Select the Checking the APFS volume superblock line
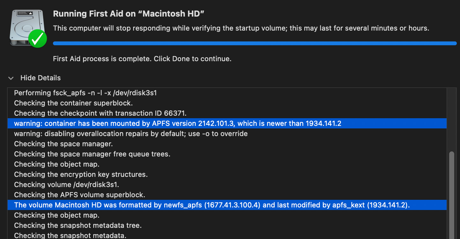This screenshot has height=239, width=460. [x=80, y=195]
